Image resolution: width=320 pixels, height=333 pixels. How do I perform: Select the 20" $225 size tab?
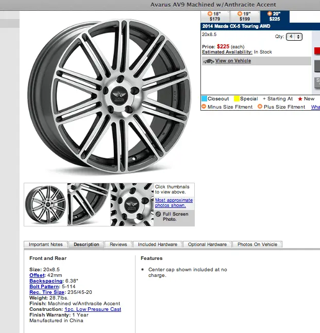click(x=274, y=16)
